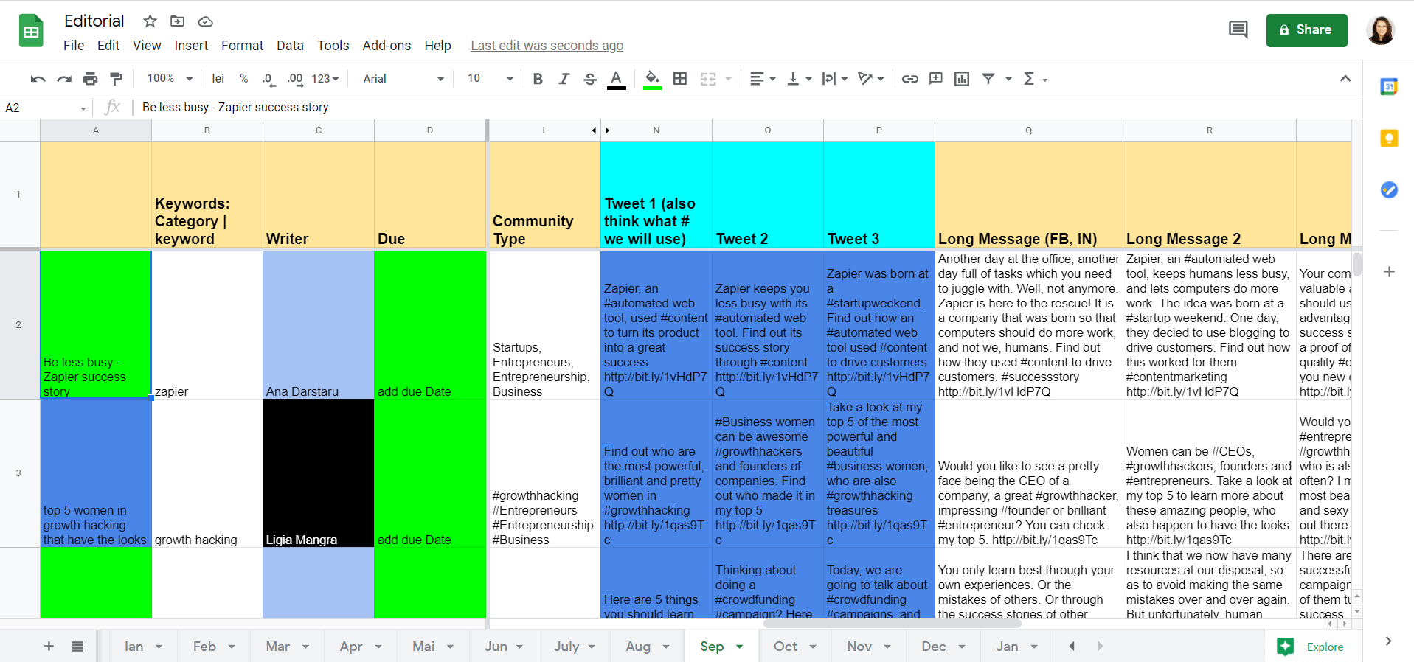Open the Arial font dropdown

(403, 79)
